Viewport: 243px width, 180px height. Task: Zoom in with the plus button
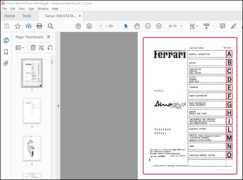159,26
